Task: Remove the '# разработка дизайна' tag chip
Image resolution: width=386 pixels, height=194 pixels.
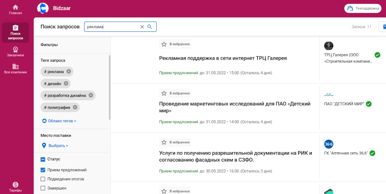Action: [x=91, y=95]
